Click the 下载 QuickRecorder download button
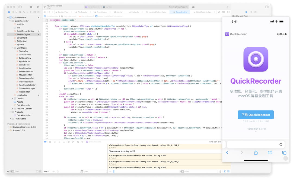This screenshot has height=180, width=293. [256, 115]
